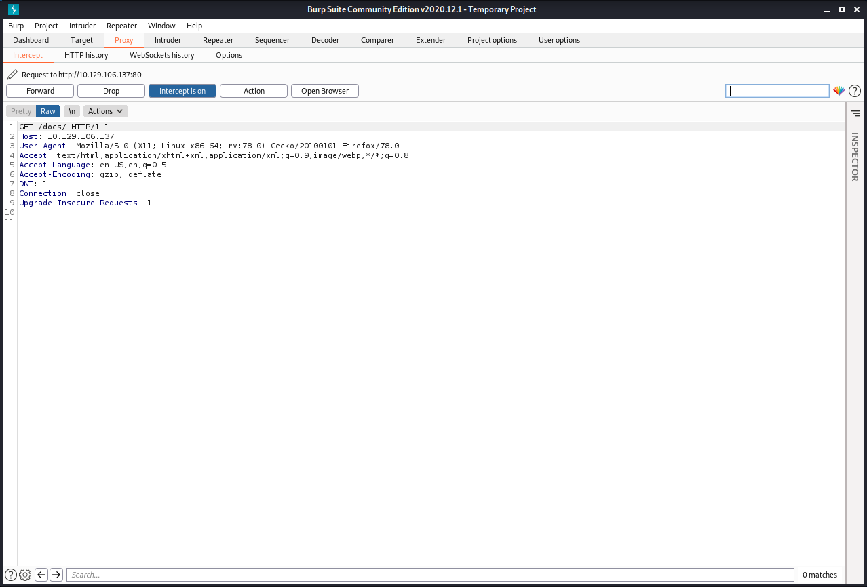Screen dimensions: 867x587
Task: Drop the intercepted request
Action: (111, 91)
